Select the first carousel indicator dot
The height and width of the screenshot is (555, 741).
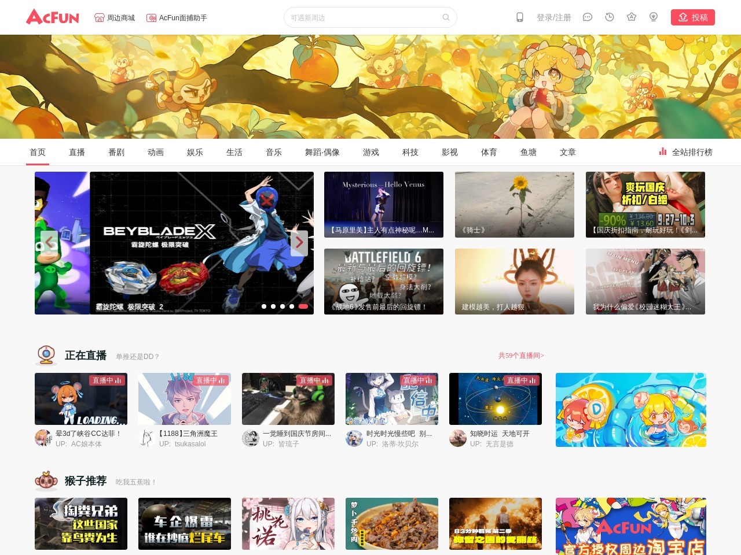click(x=264, y=306)
